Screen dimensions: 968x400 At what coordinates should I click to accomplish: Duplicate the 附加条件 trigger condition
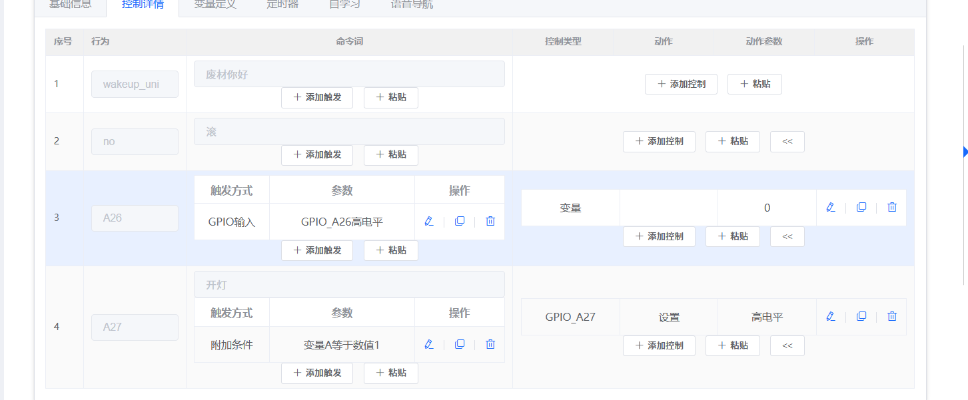pos(459,344)
